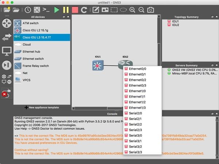Select the Draw an ellipse tool
Screen dimensions: 219x164
123,10
